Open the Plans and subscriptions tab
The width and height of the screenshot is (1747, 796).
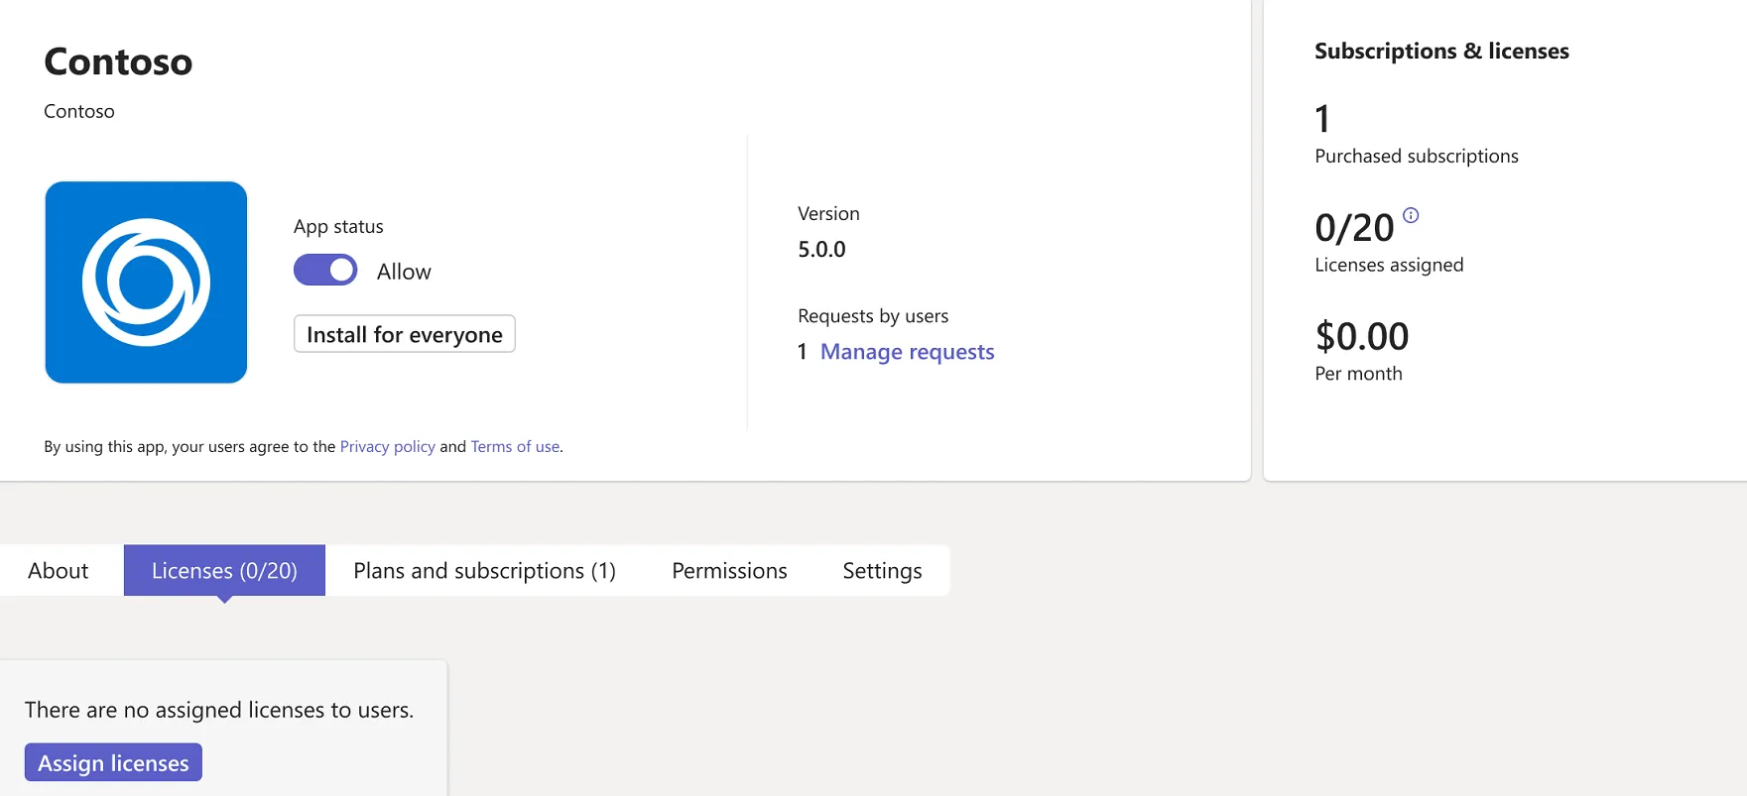[484, 571]
